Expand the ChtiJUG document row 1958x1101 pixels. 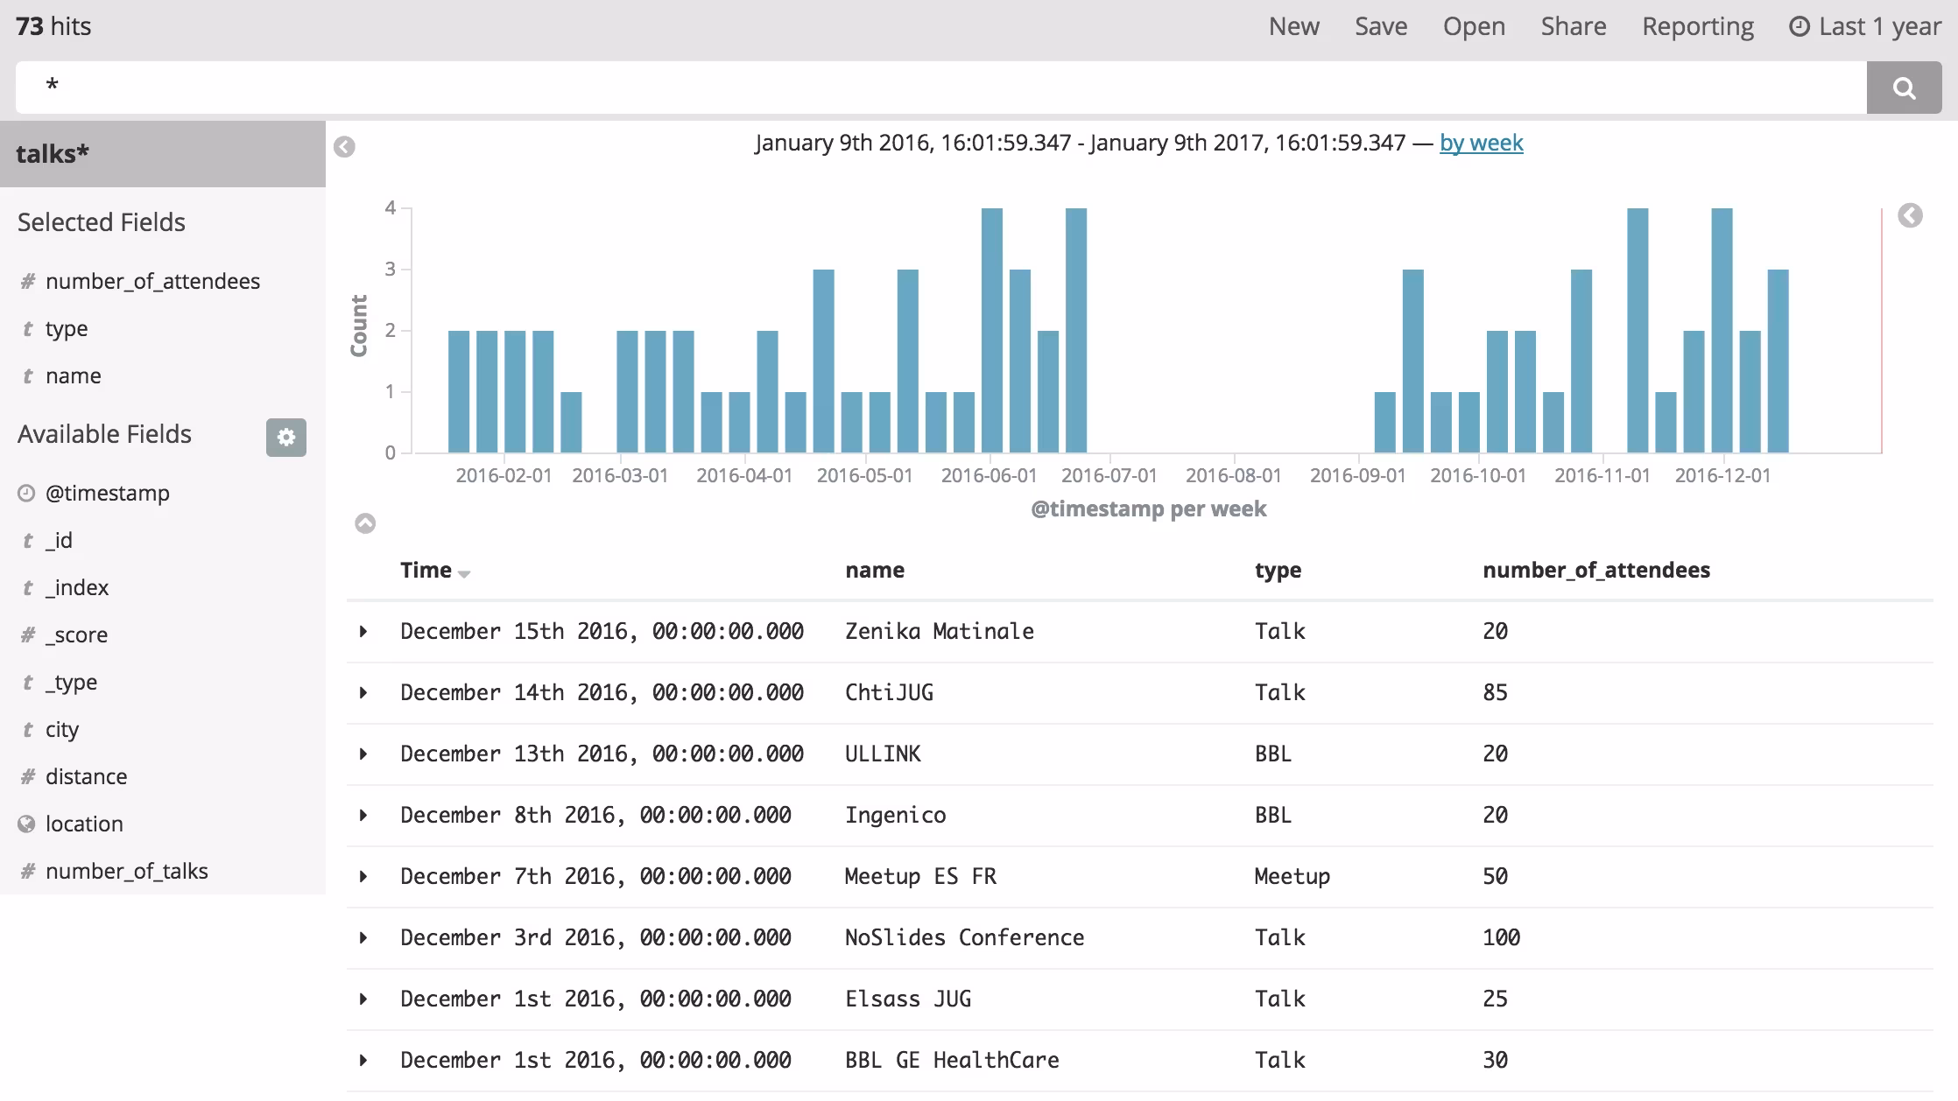(363, 692)
